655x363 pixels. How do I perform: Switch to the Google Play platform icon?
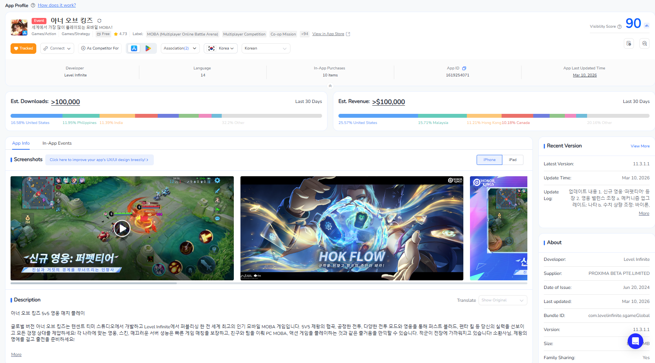[148, 48]
